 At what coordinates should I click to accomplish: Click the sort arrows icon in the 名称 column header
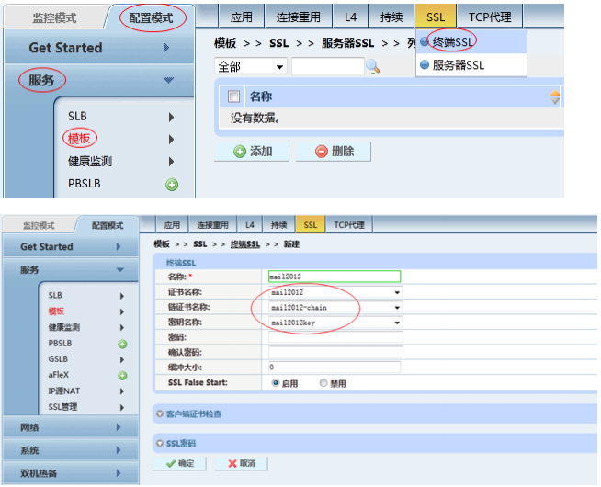tap(554, 96)
